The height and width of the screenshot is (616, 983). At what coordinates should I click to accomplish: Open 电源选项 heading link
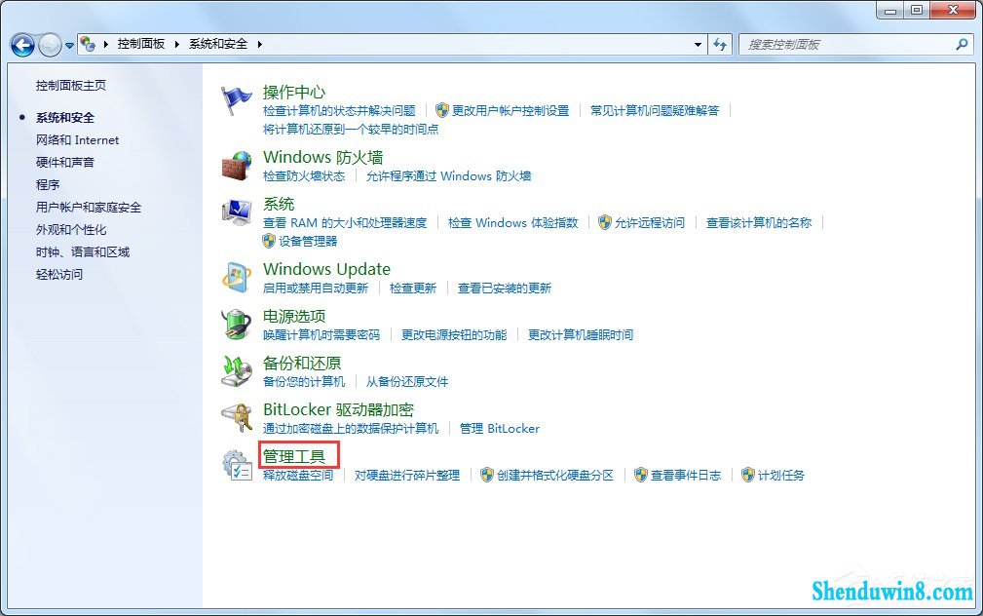click(294, 316)
